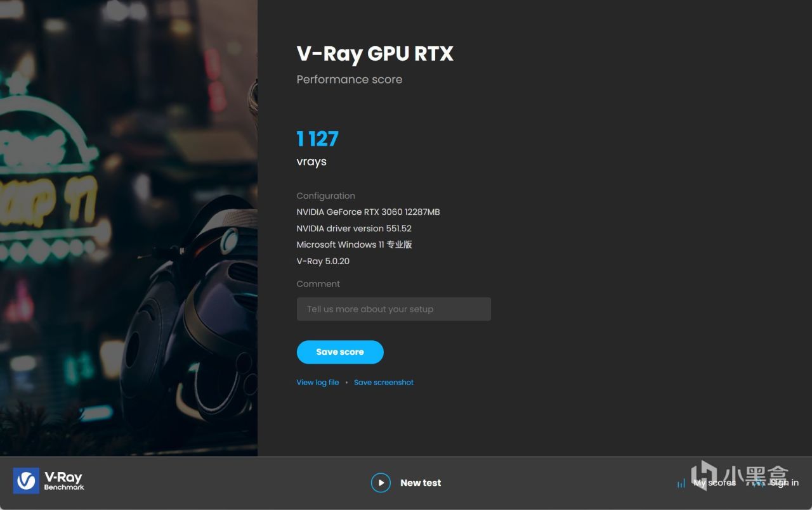
Task: Click the Save screenshot link
Action: (384, 383)
